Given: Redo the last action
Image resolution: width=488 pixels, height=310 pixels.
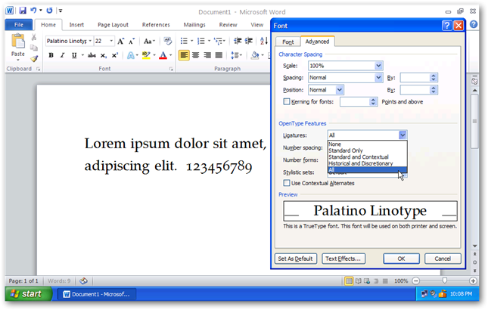Looking at the screenshot, I should [49, 11].
